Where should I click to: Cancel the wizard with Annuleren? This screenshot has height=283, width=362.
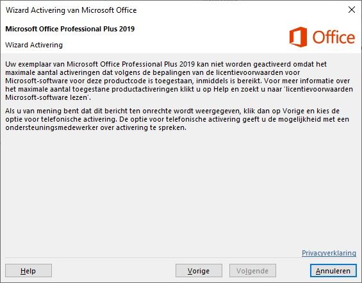pos(333,271)
